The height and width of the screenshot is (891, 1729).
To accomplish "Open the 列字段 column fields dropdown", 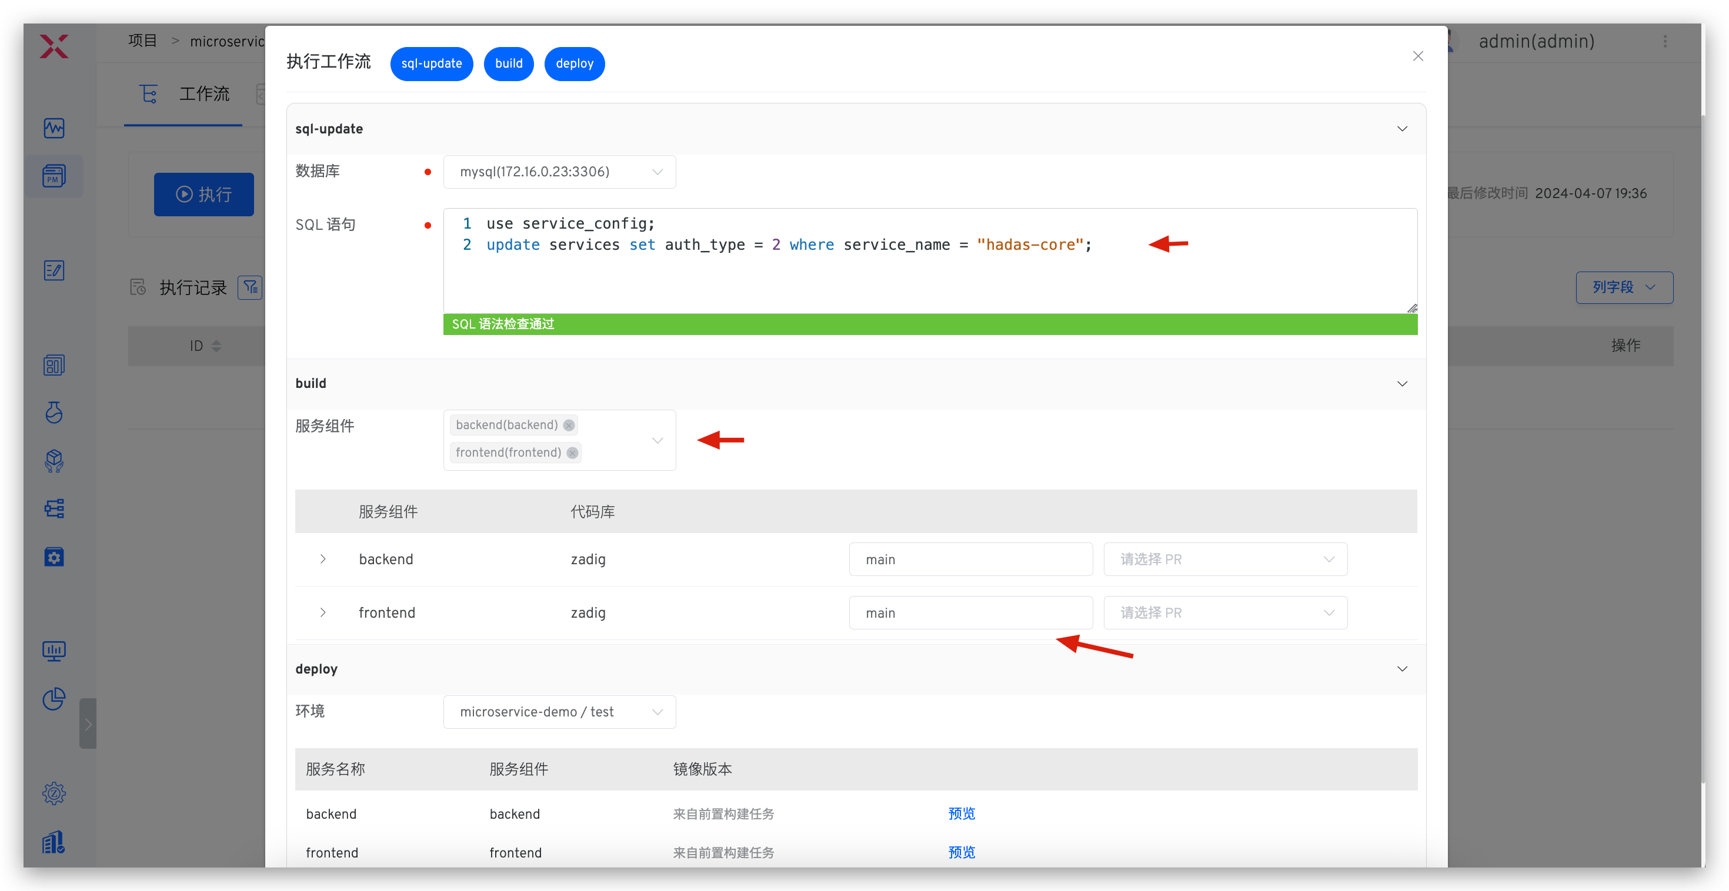I will [x=1624, y=287].
